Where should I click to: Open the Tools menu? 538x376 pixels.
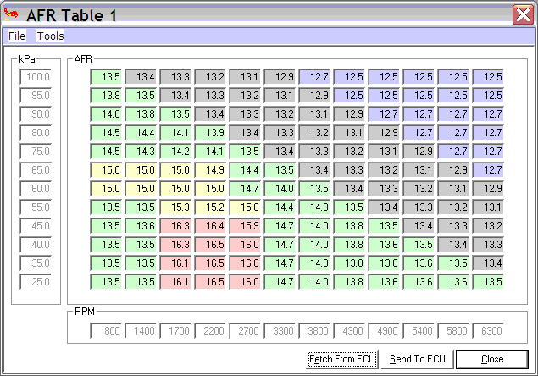tap(50, 36)
